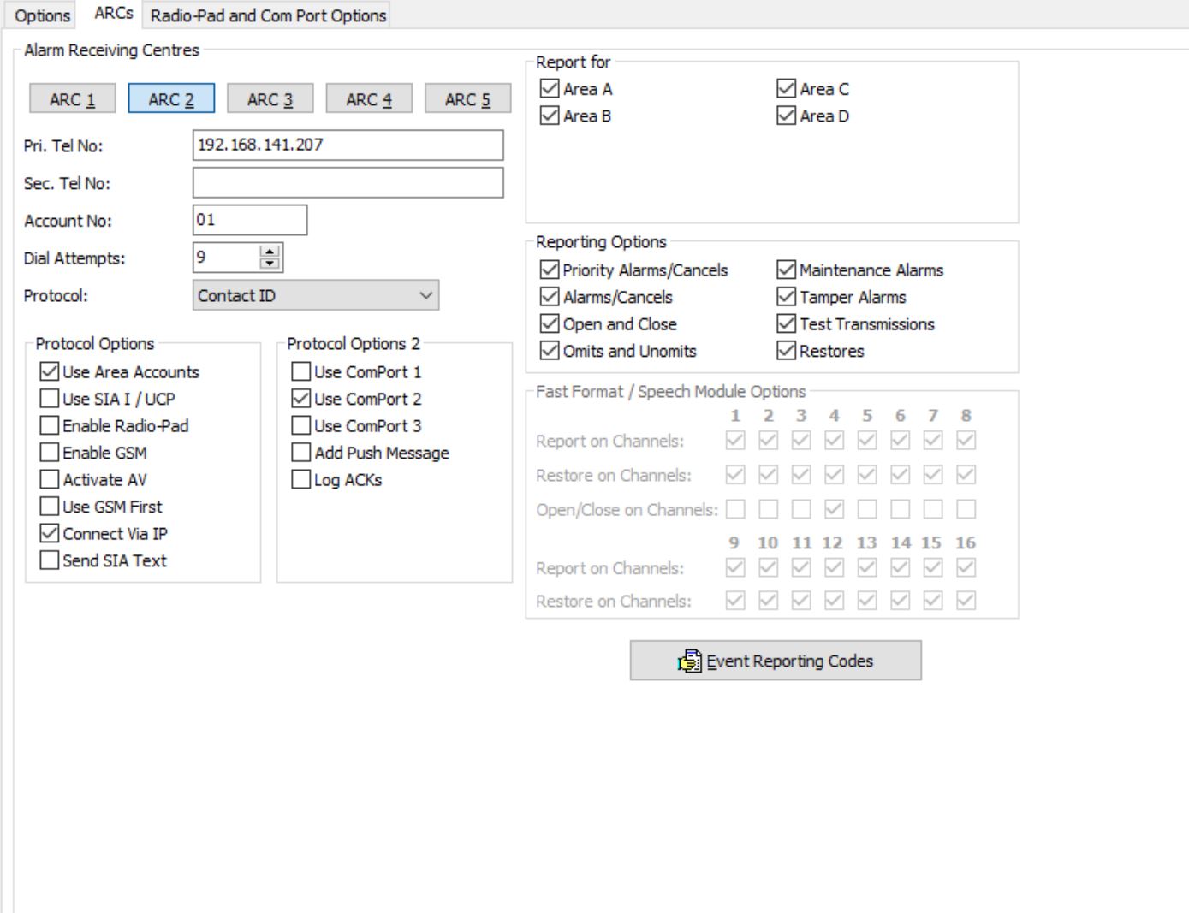Image resolution: width=1189 pixels, height=913 pixels.
Task: Decrease Dial Attempts with the down arrow
Action: pyautogui.click(x=270, y=263)
